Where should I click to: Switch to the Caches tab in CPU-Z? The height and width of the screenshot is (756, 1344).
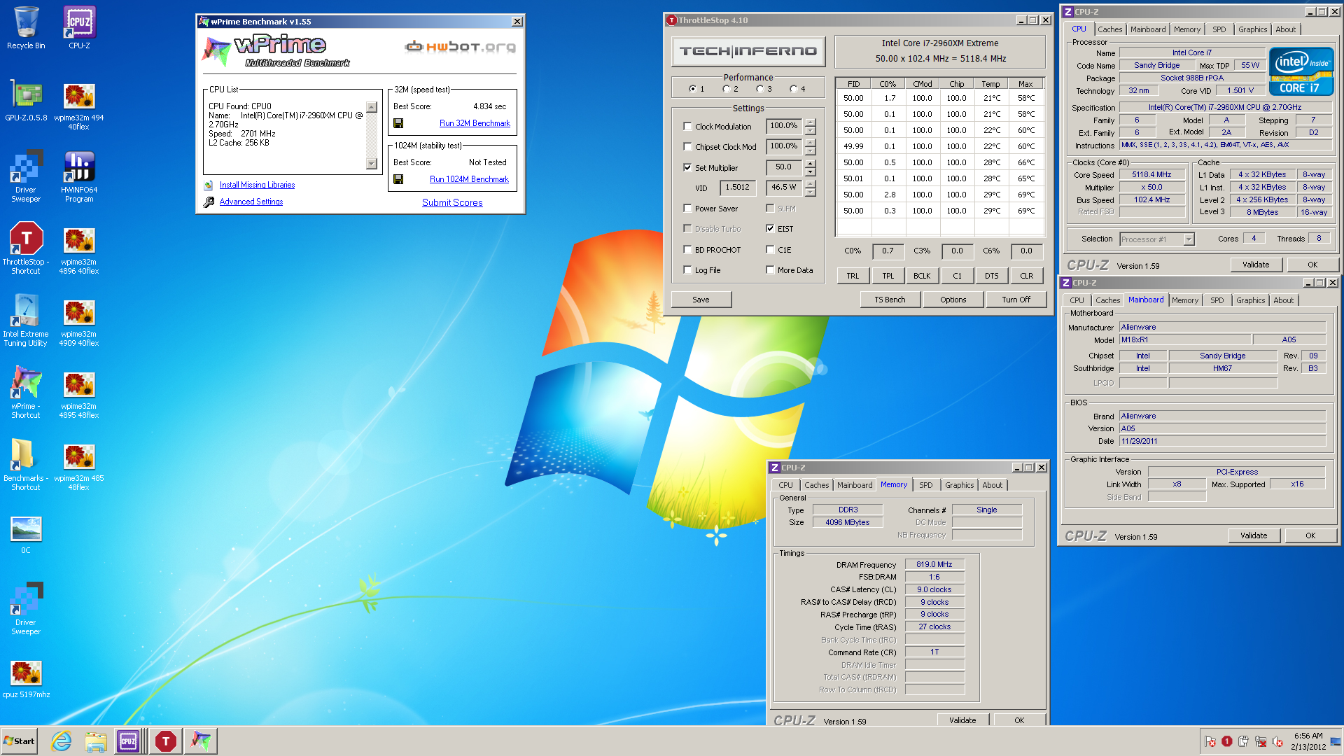click(1109, 29)
